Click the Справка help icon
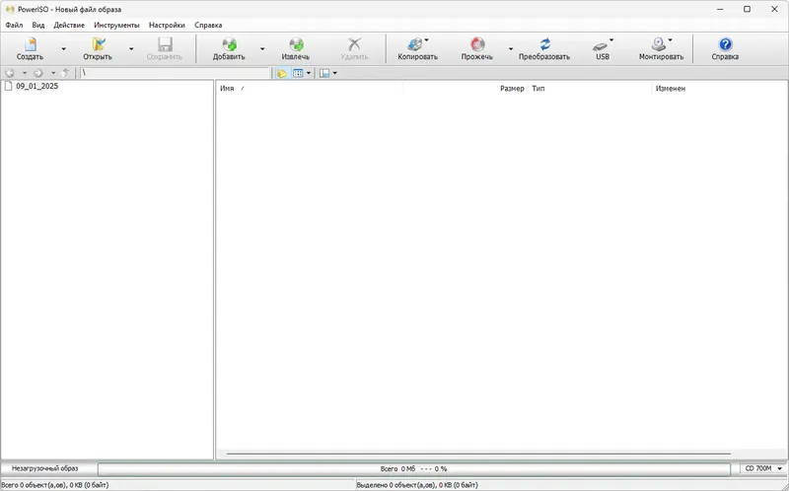The image size is (789, 491). (x=725, y=44)
